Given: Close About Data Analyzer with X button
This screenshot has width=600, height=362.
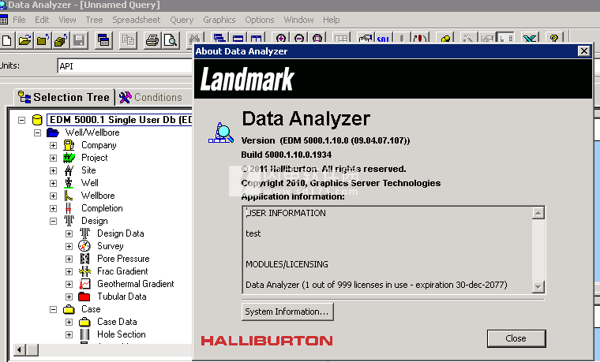Looking at the screenshot, I should [583, 50].
